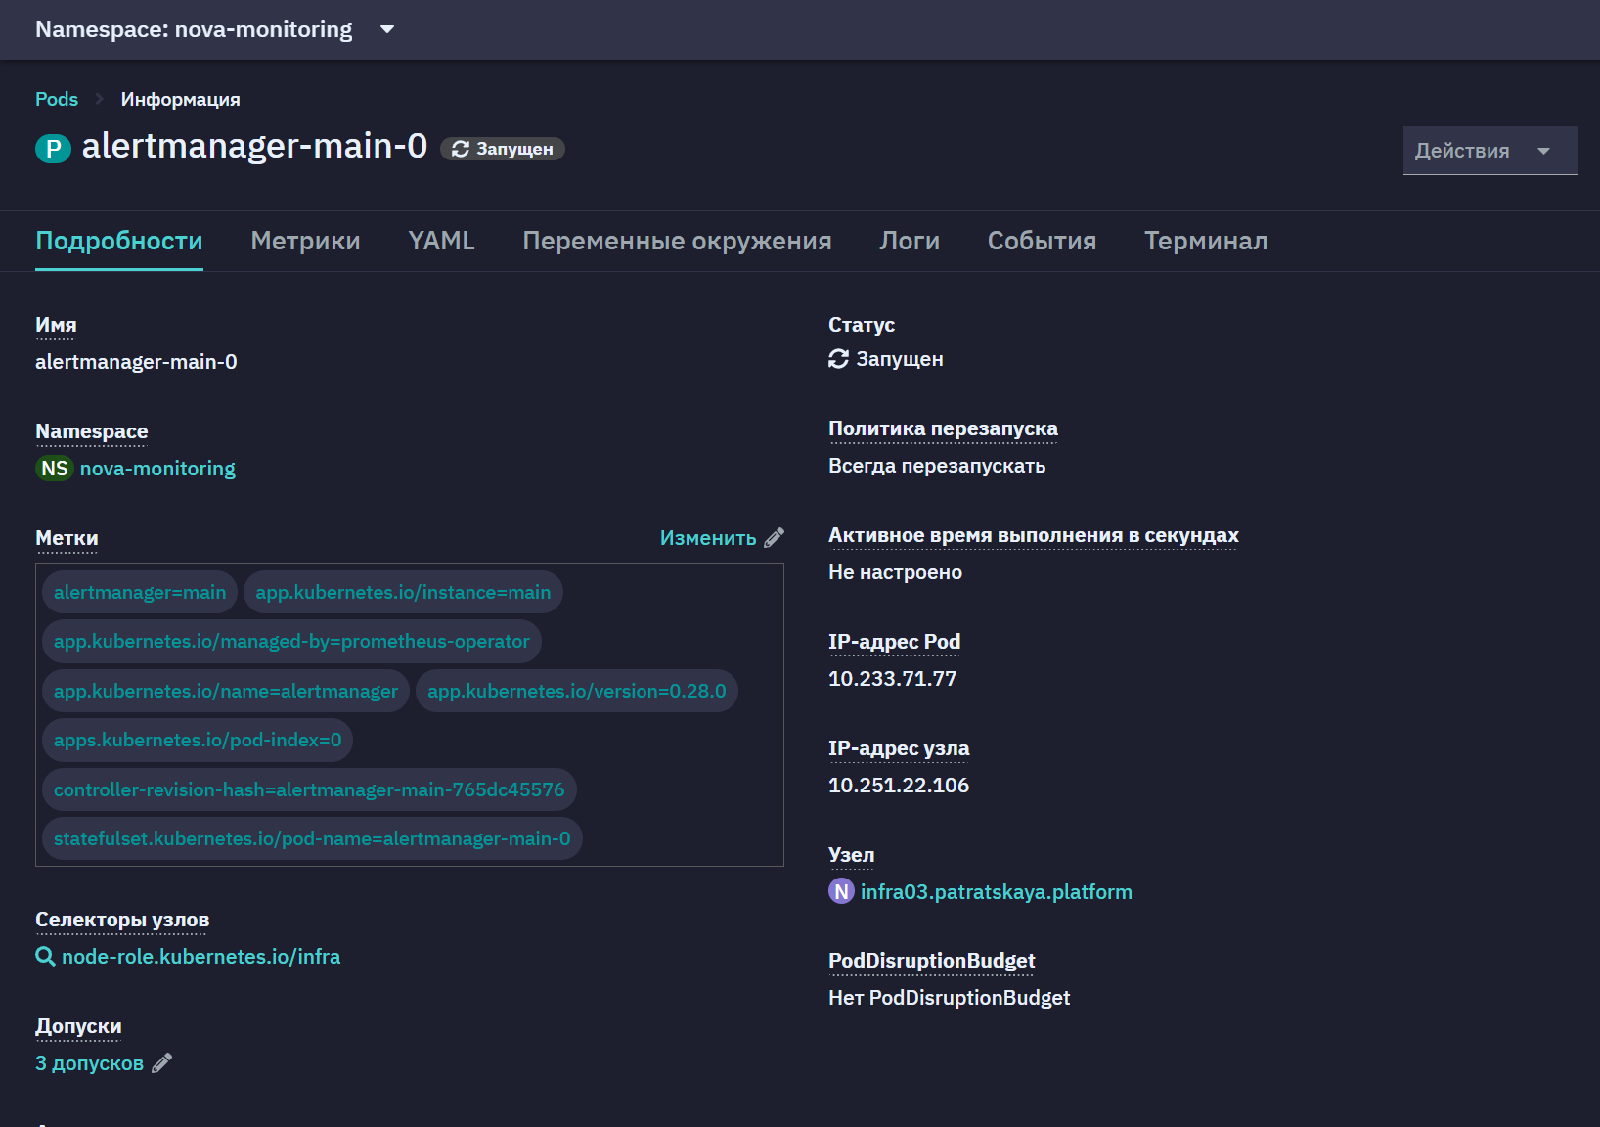This screenshot has width=1600, height=1127.
Task: Click the node IP value 10.251.22.106
Action: click(x=899, y=786)
